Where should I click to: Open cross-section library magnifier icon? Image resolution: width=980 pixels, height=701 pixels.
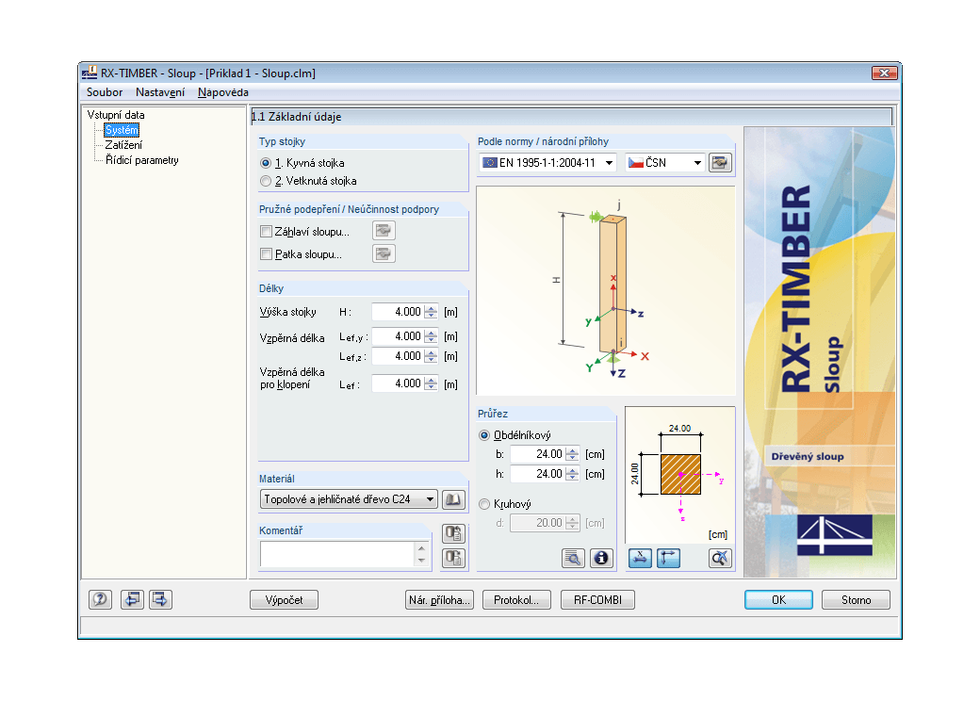click(x=573, y=558)
